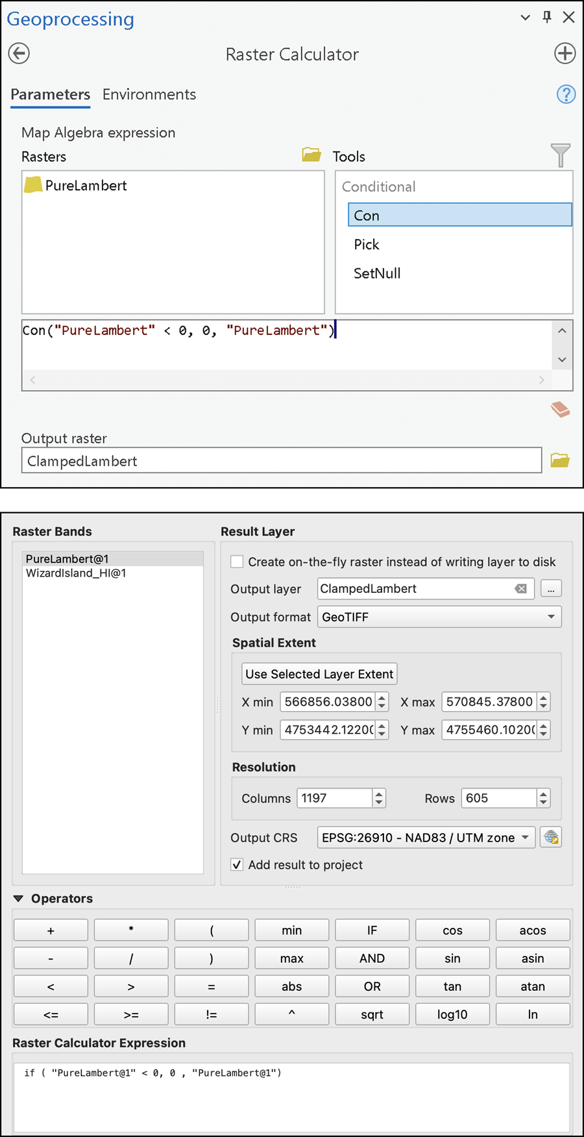Open the Geoprocessing add (plus) menu icon
This screenshot has width=584, height=1137.
coord(565,53)
